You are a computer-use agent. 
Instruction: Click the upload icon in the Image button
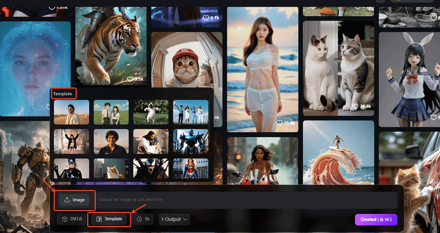coord(67,200)
